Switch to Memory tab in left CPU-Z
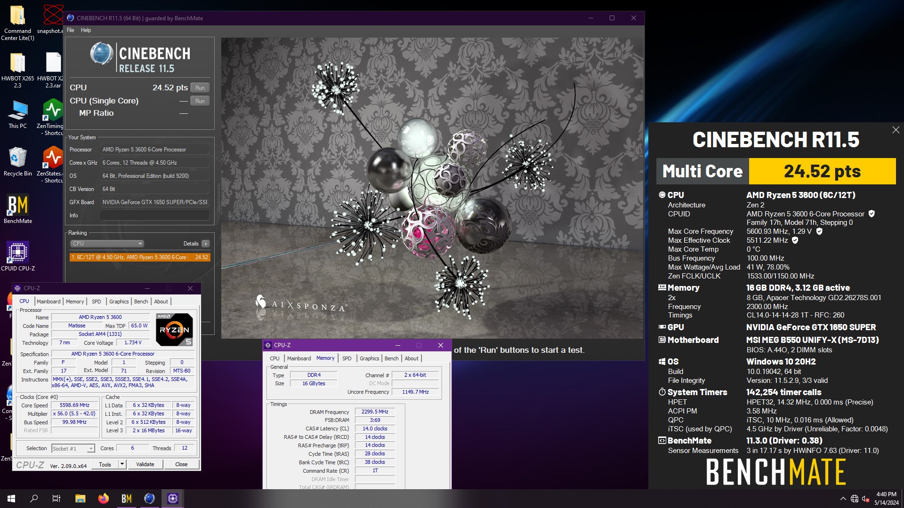 point(75,302)
